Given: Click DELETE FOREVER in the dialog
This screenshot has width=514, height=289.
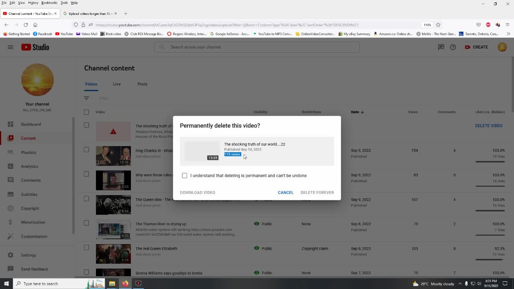Looking at the screenshot, I should (x=317, y=192).
